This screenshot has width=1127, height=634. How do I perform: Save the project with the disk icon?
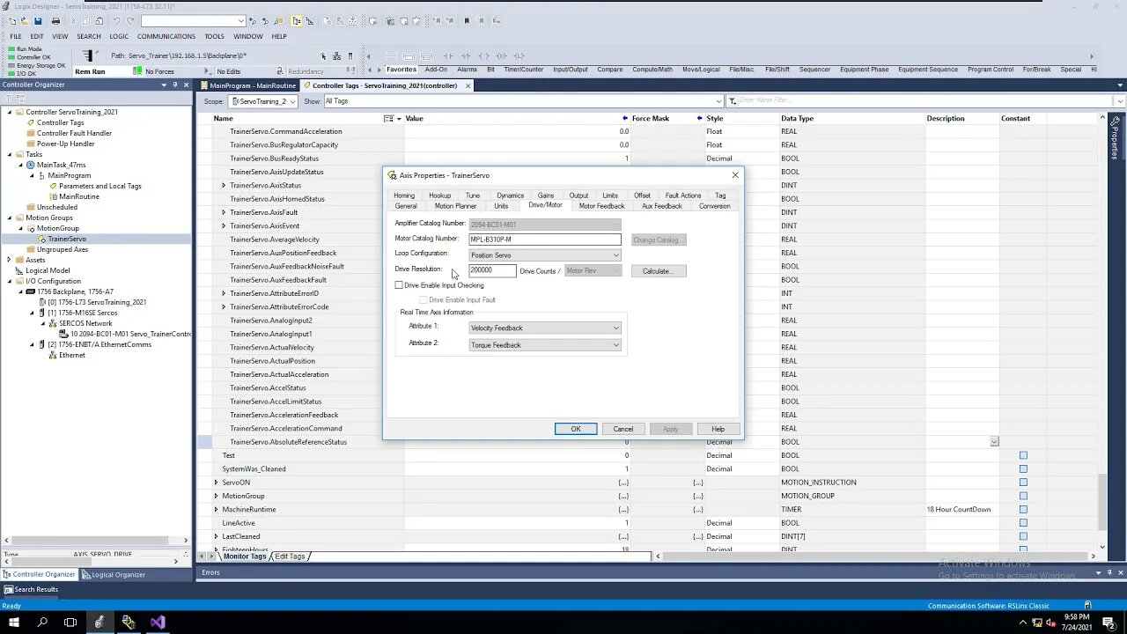pos(38,21)
